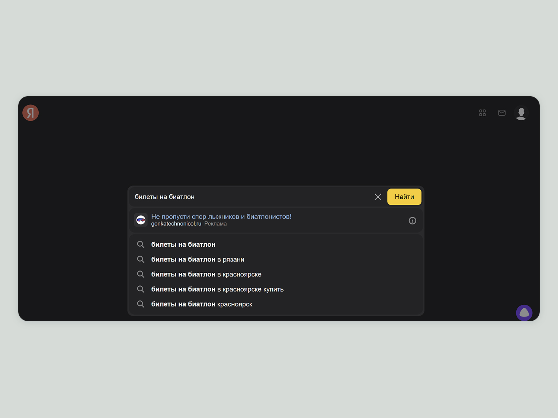Click magnifier icon beside last красноярск suggestion
This screenshot has width=558, height=418.
point(141,304)
